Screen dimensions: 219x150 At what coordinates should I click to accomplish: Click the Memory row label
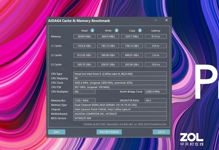56,37
